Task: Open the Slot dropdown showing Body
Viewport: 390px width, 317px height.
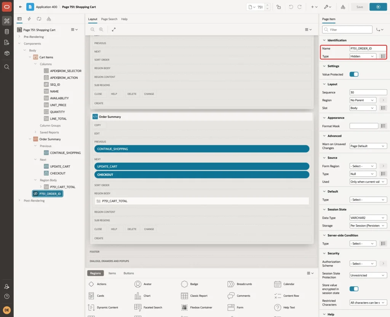Action: point(363,108)
